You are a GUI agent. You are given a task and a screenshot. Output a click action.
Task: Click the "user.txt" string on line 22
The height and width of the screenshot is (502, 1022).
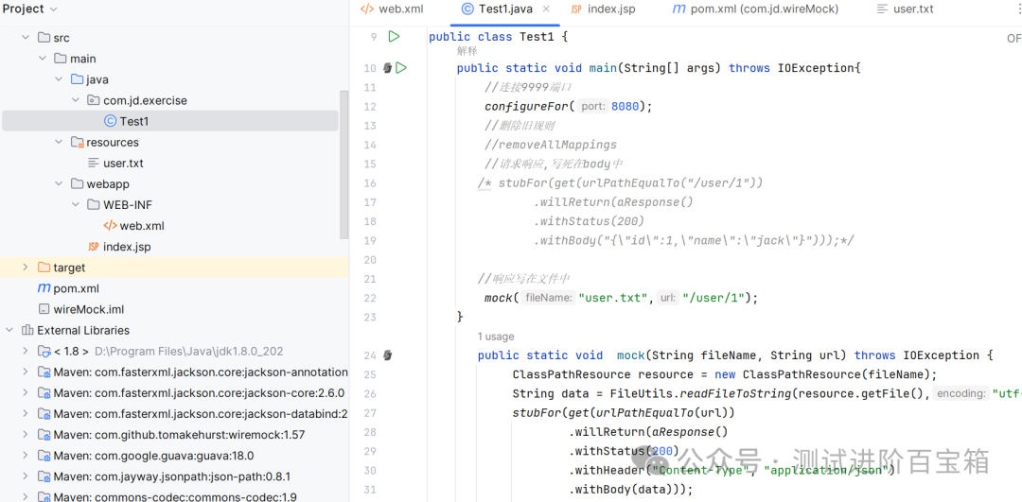[x=612, y=298]
